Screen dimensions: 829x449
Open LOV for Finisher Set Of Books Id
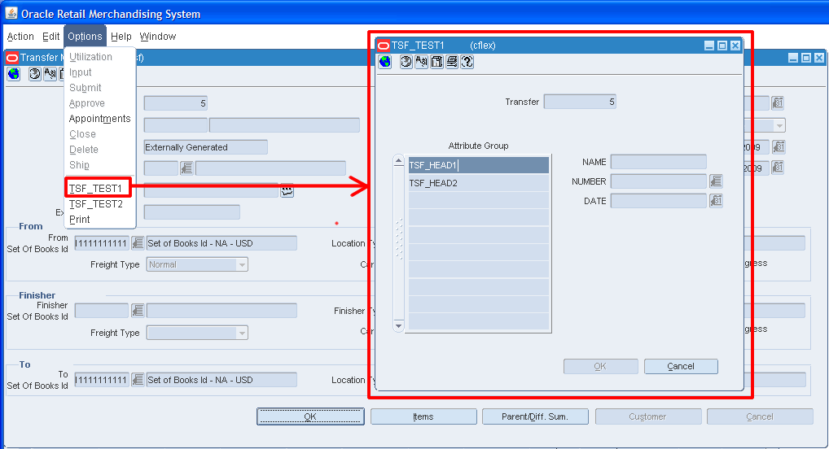138,311
